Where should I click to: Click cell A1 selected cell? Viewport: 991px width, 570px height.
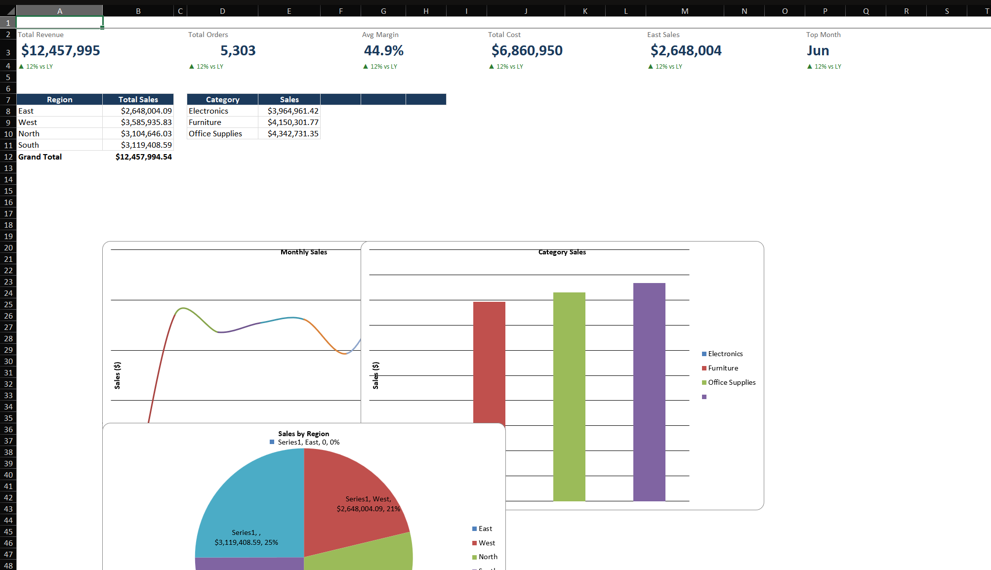coord(60,22)
